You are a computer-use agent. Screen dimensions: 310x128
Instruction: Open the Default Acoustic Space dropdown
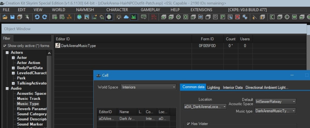coord(275,101)
